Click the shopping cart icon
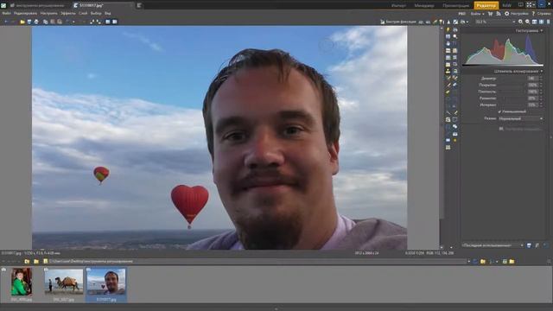The width and height of the screenshot is (553, 311). [x=490, y=14]
